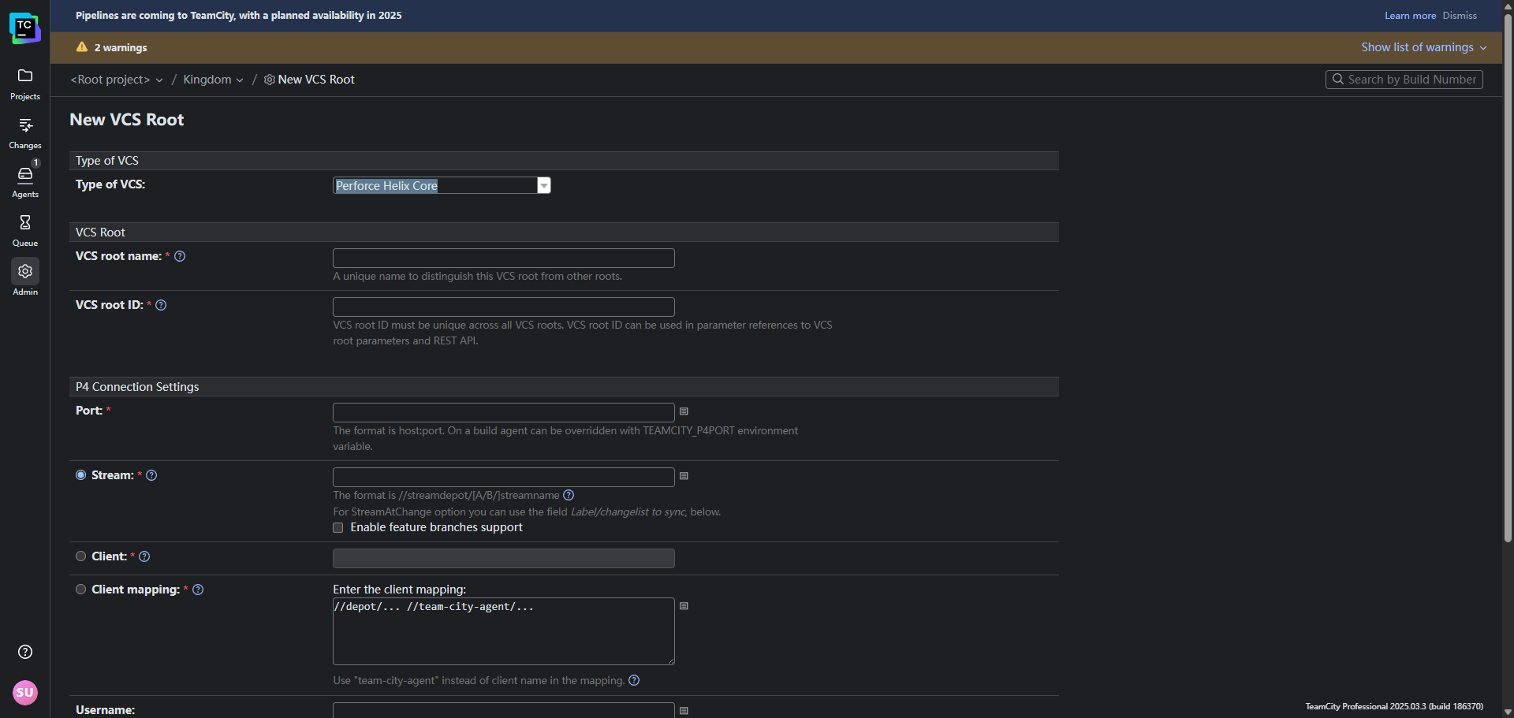Expand Show list of warnings
The width and height of the screenshot is (1514, 718).
click(1424, 47)
